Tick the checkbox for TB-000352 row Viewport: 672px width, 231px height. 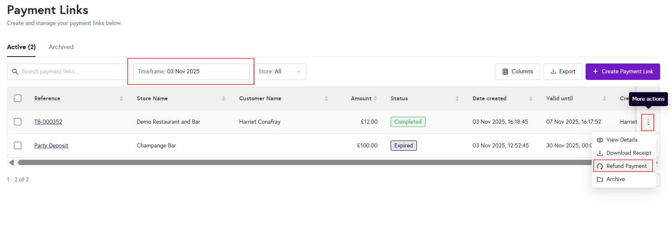pos(18,122)
